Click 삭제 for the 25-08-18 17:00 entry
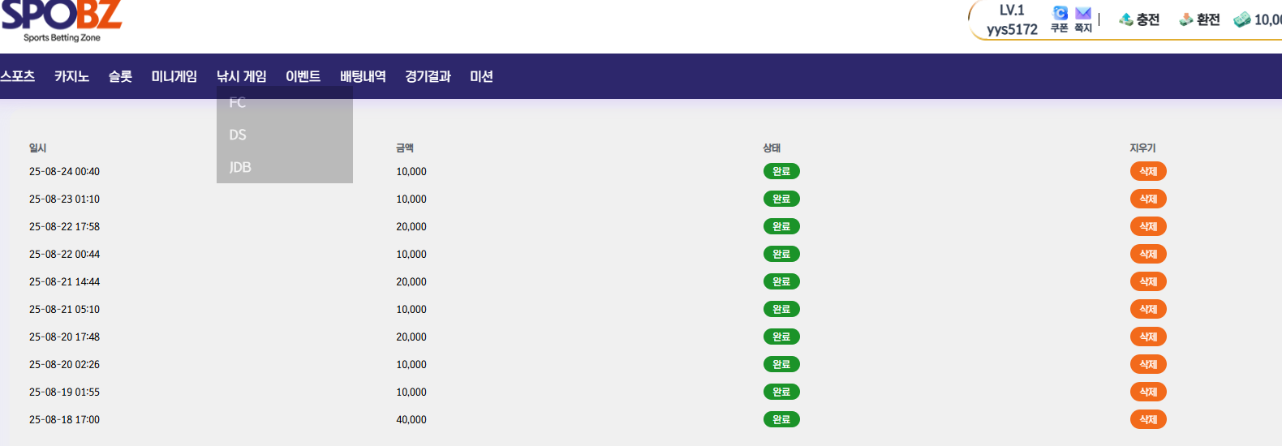This screenshot has width=1282, height=446. [1148, 419]
